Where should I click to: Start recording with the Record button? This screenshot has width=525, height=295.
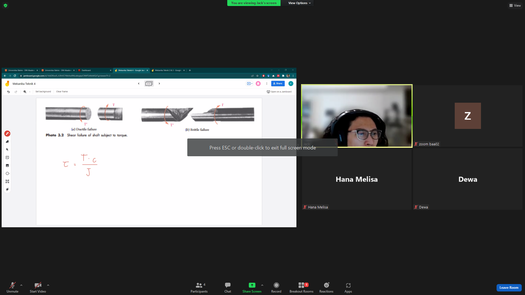[276, 287]
